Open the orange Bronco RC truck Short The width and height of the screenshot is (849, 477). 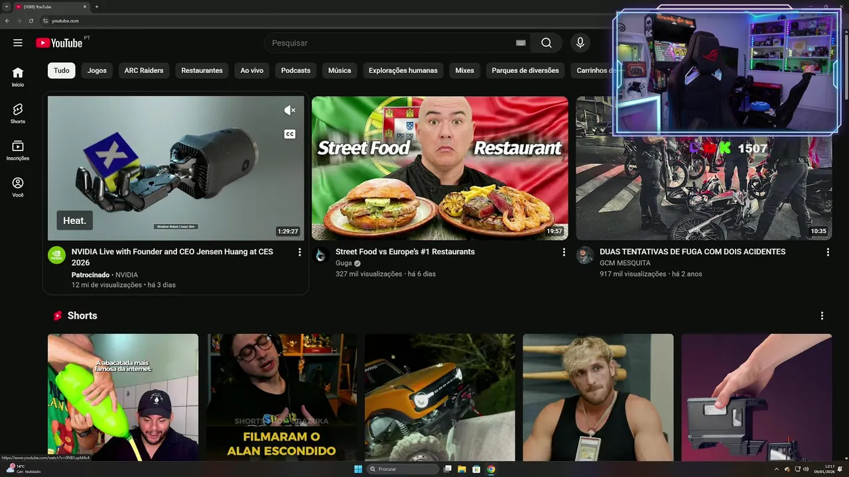440,397
